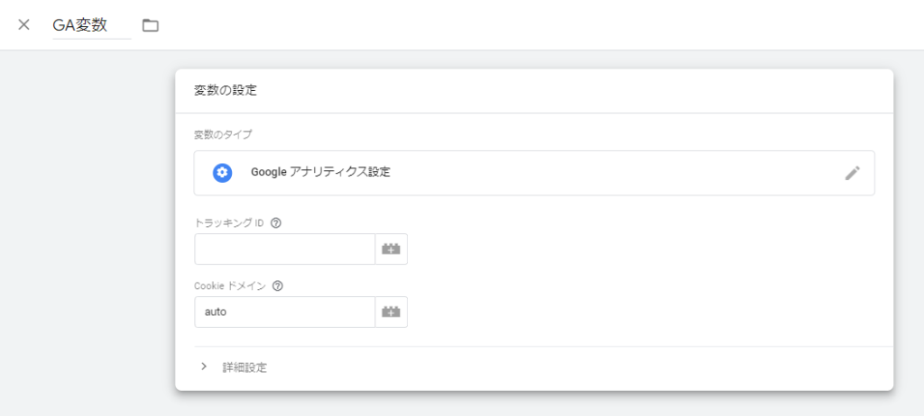924x416 pixels.
Task: Click the 詳細設定 label text
Action: pos(245,367)
